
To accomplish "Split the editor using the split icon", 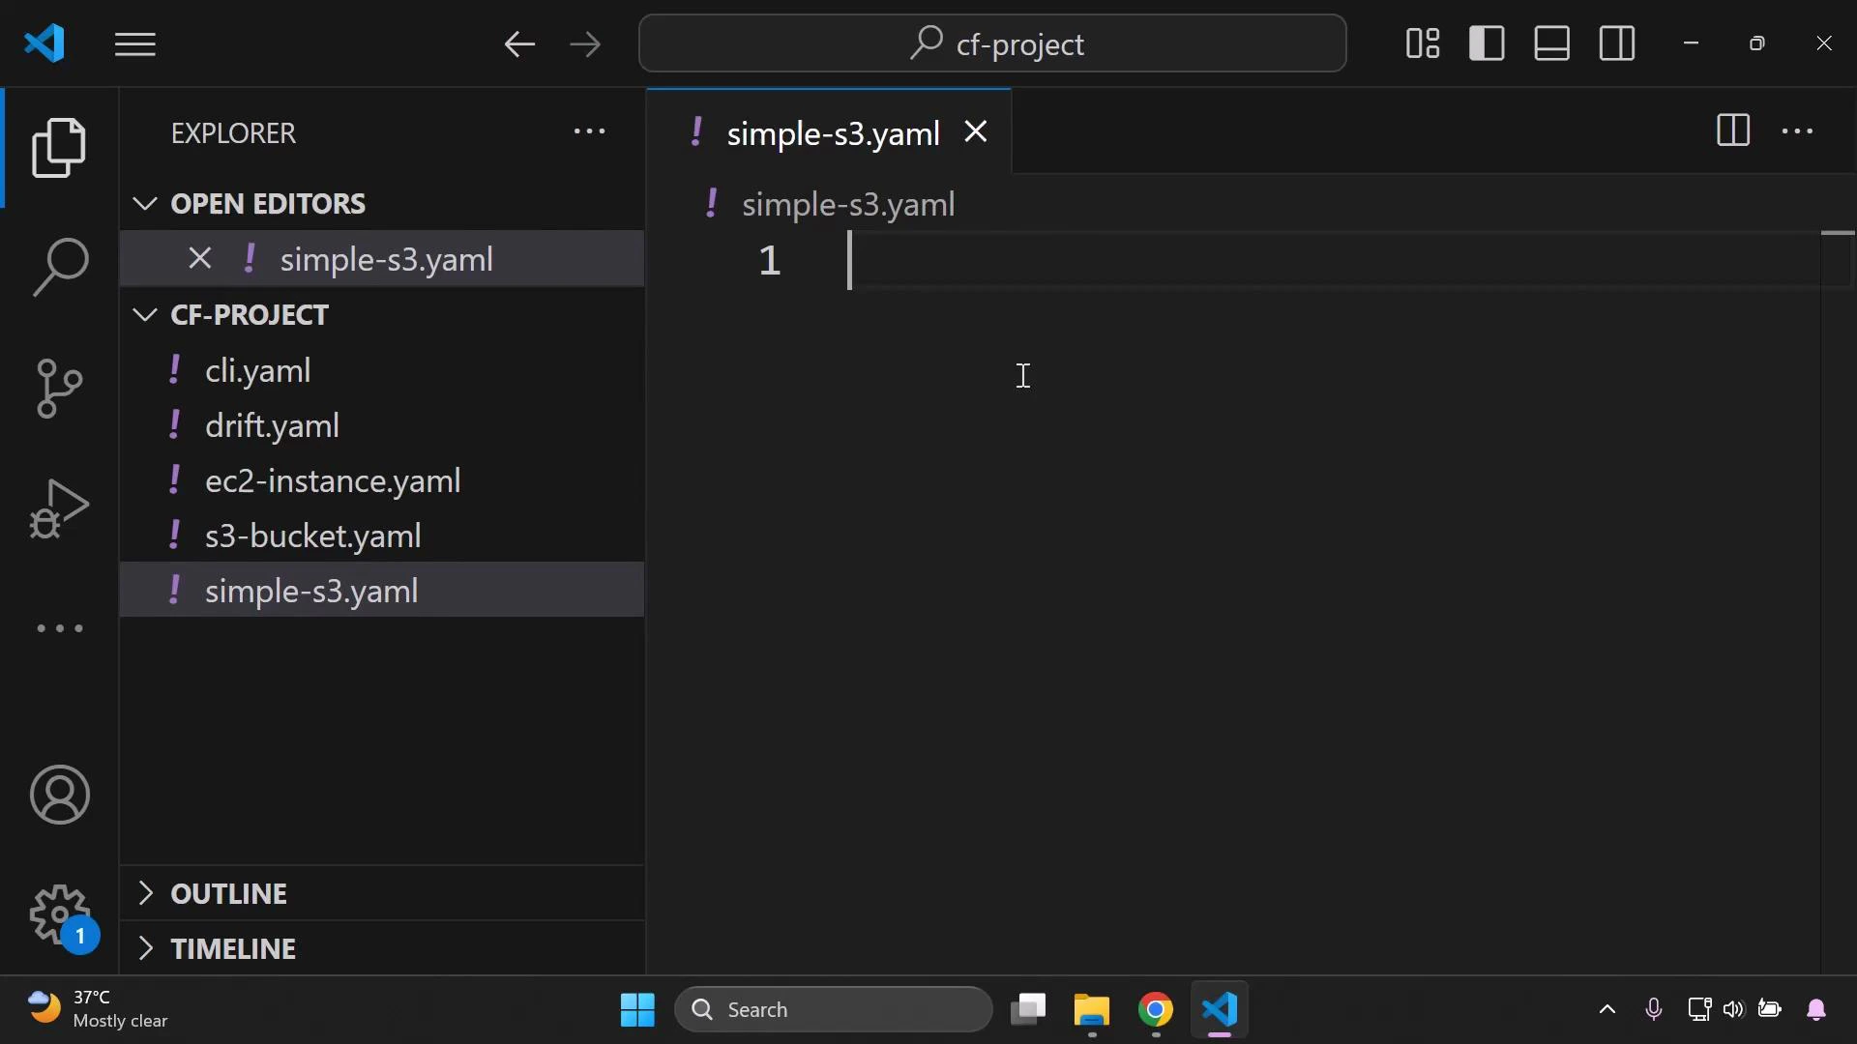I will click(1732, 130).
